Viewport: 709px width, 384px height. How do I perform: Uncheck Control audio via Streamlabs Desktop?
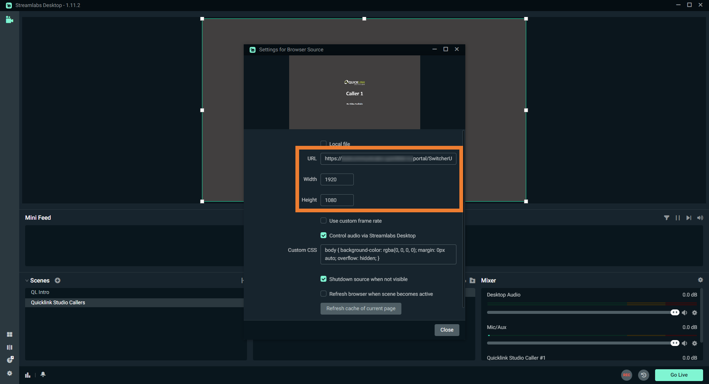pos(323,235)
